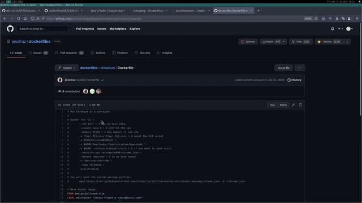
Task: Switch to the Projects tab
Action: 120,53
